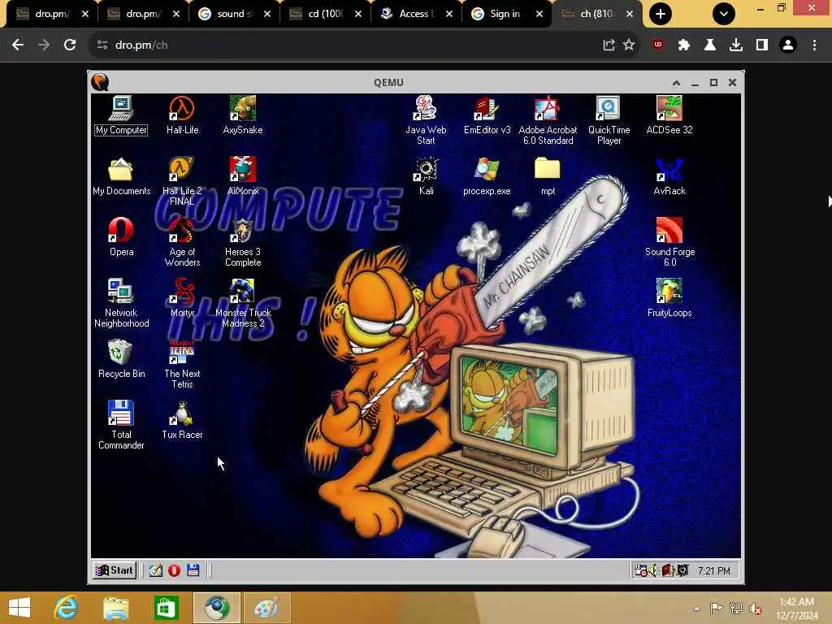832x624 pixels.
Task: Select the Age of Wonders icon
Action: coord(182,242)
